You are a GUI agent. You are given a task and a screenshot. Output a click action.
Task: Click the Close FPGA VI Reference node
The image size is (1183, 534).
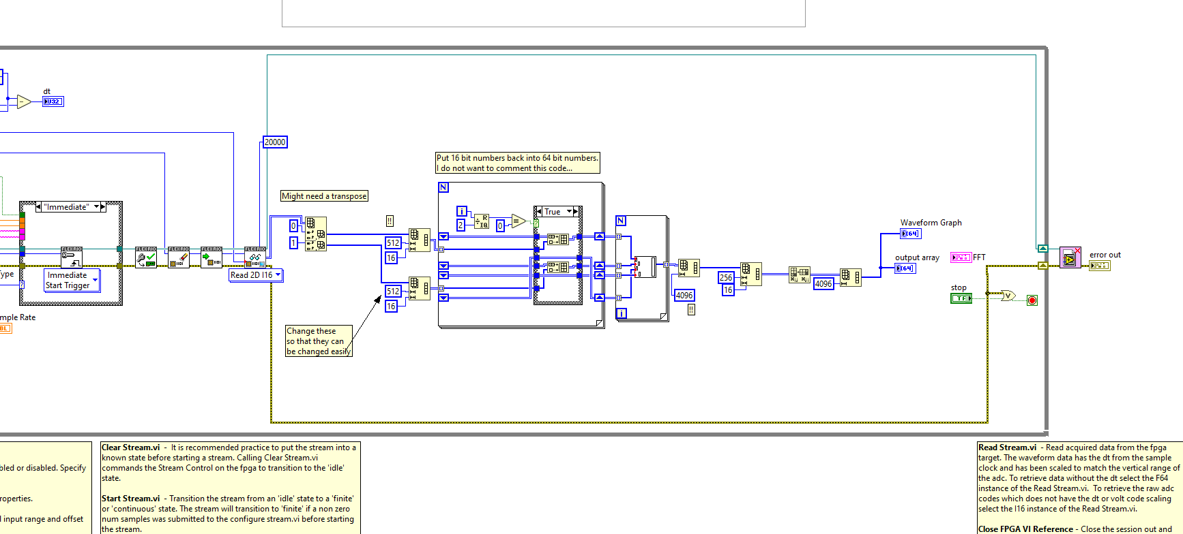coord(1070,257)
